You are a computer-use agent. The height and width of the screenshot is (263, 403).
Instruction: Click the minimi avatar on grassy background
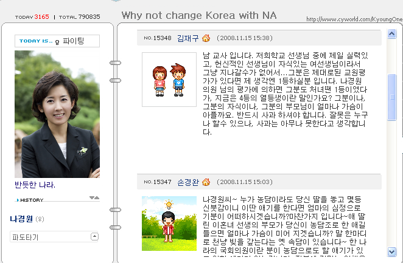pos(169,224)
